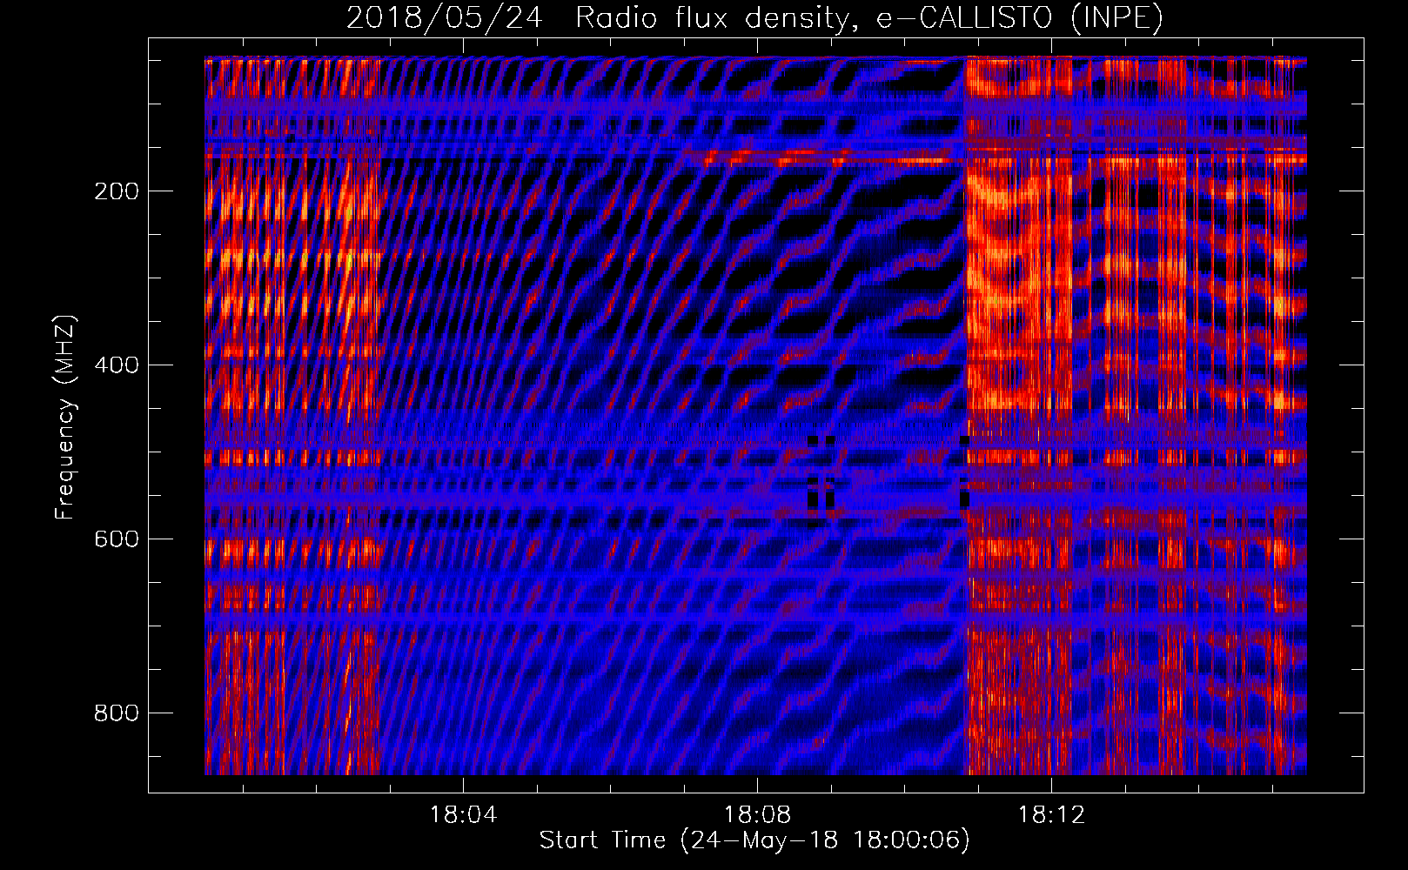Click the '18:12' time tick label
Screen dimensions: 1408x870
click(x=1052, y=815)
